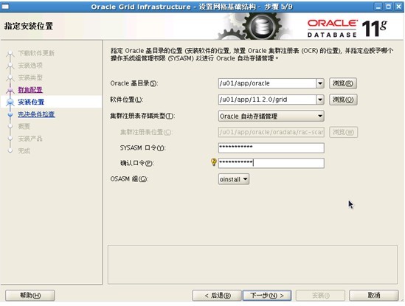
Task: Click the 先决条件检查 step node marker
Action: tap(10, 114)
